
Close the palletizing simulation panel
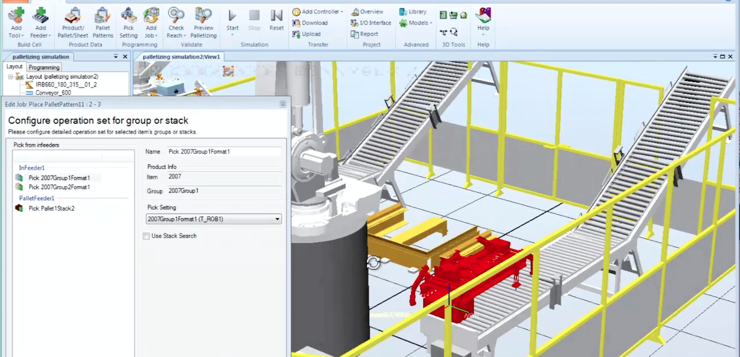125,57
